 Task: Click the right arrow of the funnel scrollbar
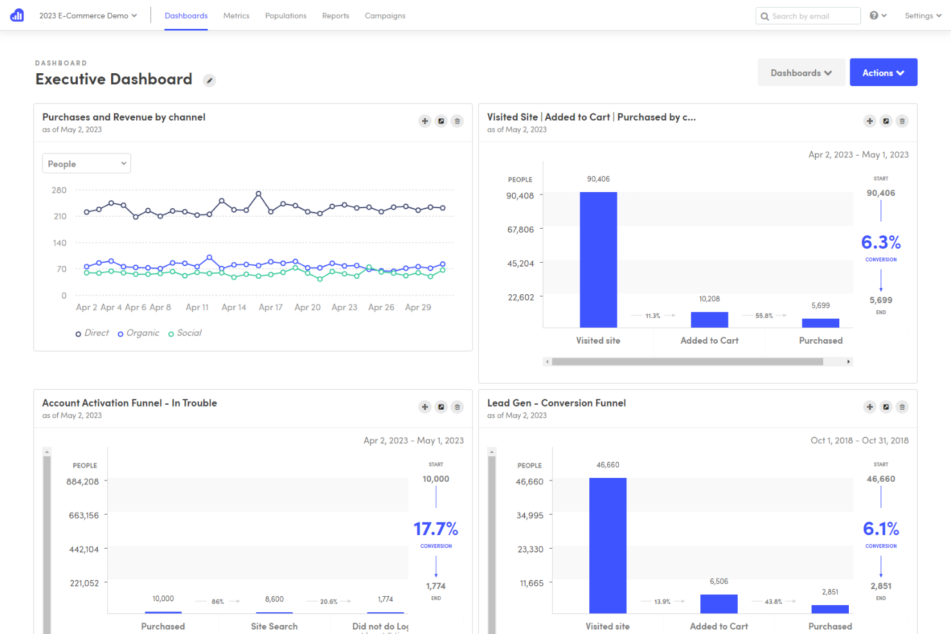point(849,362)
